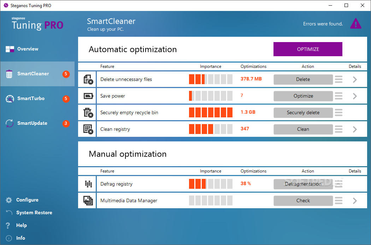Click the SmartTurbo speedometer icon
The width and height of the screenshot is (371, 245).
click(x=10, y=99)
